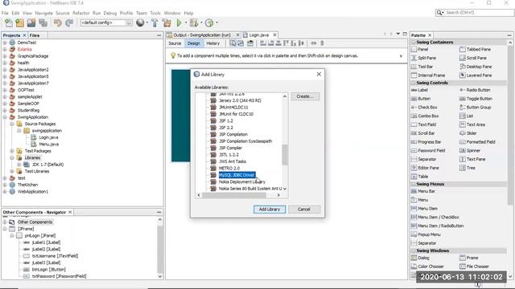This screenshot has width=515, height=289.
Task: Select Menu.java in Projects tree
Action: click(48, 144)
